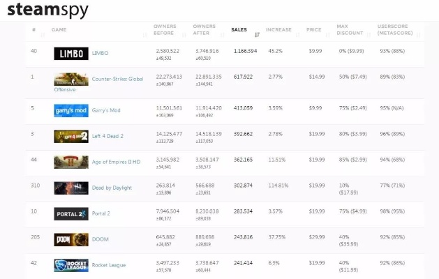Image resolution: width=439 pixels, height=279 pixels.
Task: Click the Counter-Strike game thumbnail image
Action: (70, 79)
